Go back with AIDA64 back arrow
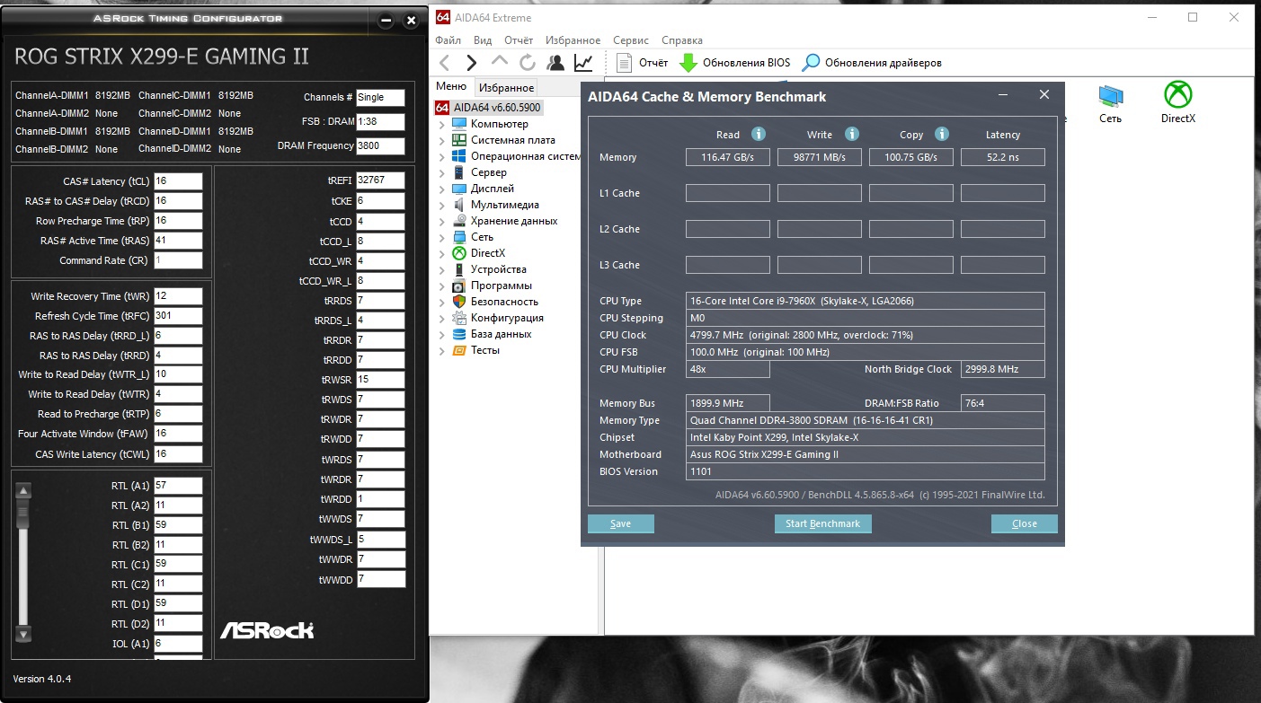This screenshot has width=1261, height=703. tap(444, 62)
